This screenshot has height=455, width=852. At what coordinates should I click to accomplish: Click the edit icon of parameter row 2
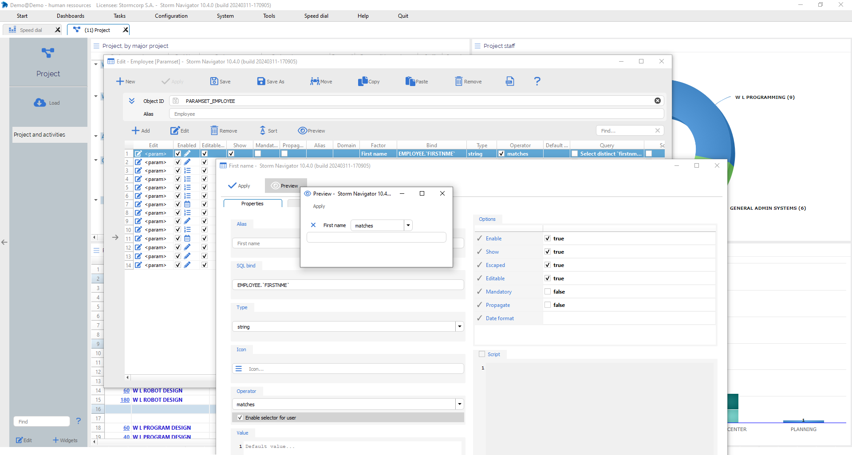138,162
